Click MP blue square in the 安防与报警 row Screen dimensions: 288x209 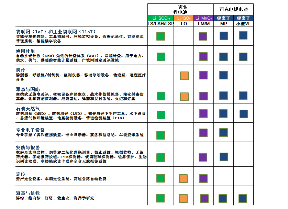pyautogui.click(x=224, y=157)
